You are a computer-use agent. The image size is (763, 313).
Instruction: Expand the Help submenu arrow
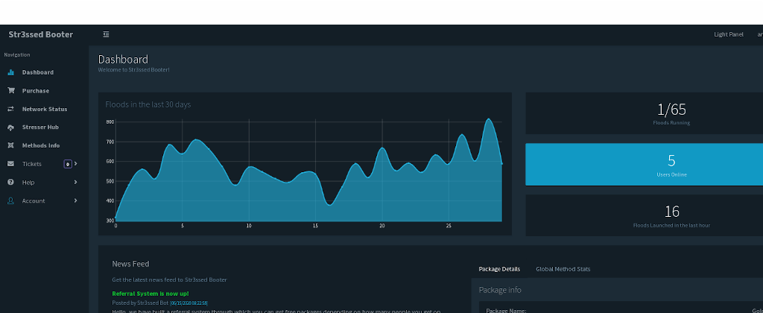tap(75, 182)
